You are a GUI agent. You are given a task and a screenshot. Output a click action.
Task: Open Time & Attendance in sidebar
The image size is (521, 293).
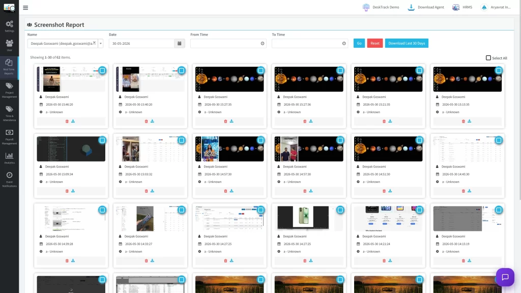(9, 113)
